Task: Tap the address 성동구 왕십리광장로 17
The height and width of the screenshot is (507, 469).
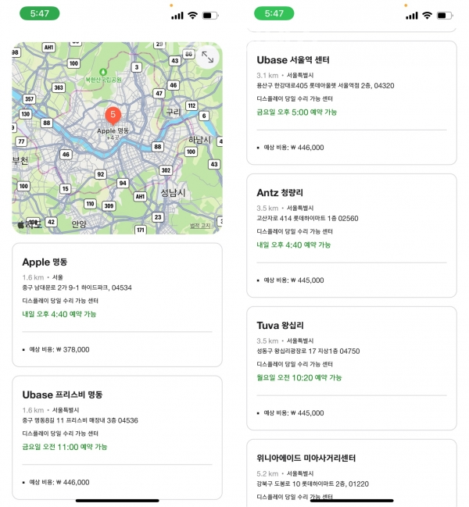Action: (308, 351)
